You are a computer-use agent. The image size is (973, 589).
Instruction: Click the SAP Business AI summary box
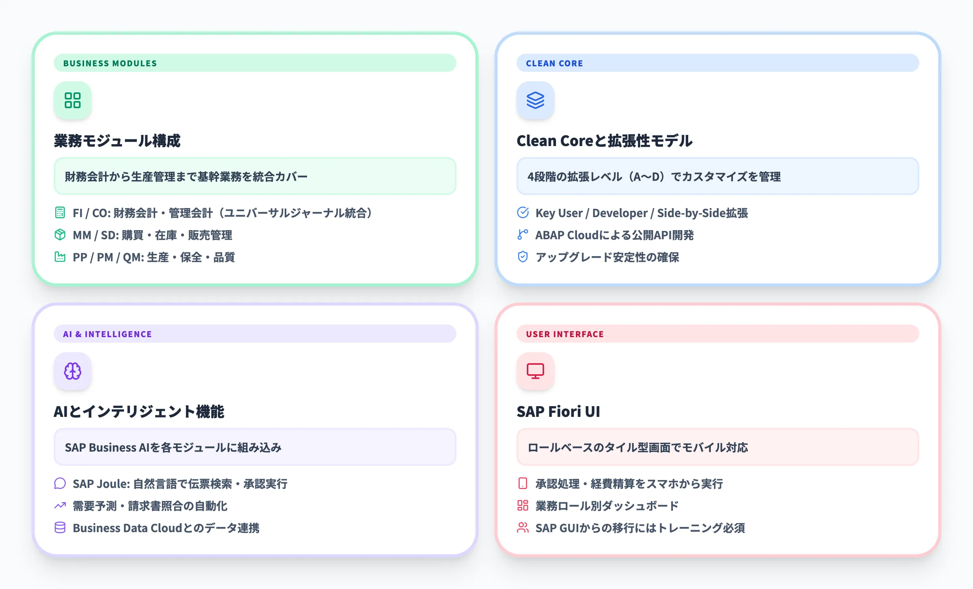point(255,447)
